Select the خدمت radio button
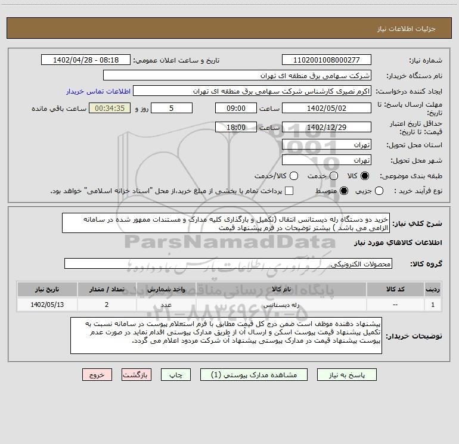The image size is (459, 444). tap(334, 176)
